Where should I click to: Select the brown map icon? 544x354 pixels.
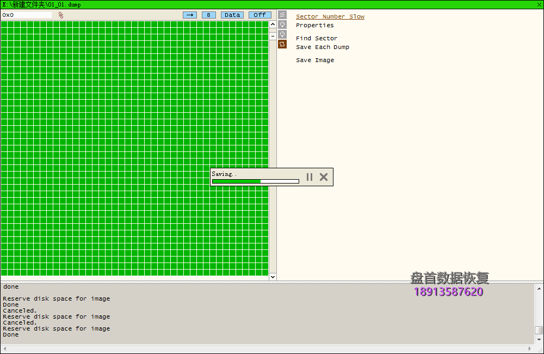point(282,44)
